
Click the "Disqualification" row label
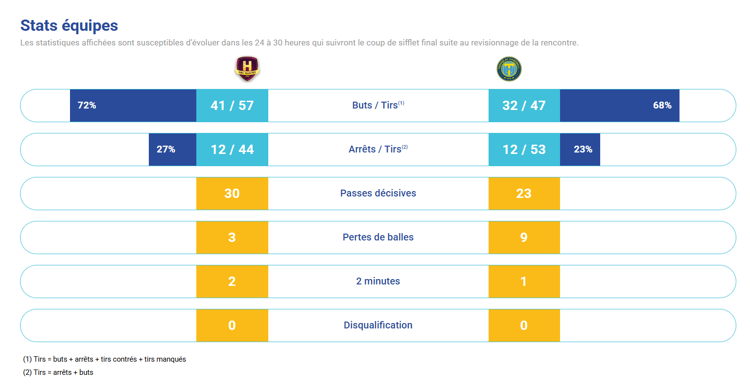378,325
